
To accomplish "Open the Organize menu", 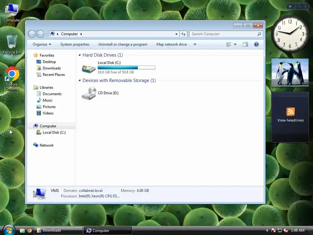I will coord(42,44).
